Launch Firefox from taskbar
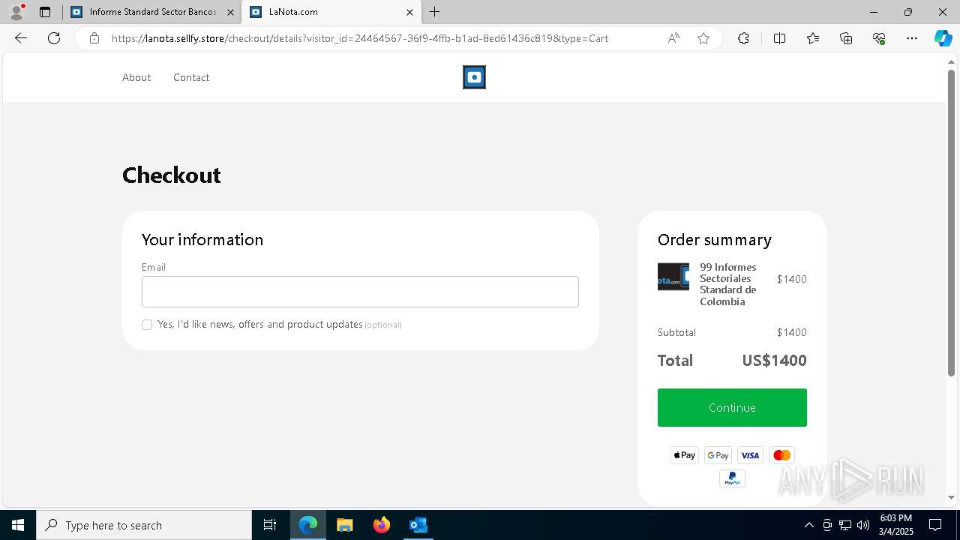 pos(381,525)
